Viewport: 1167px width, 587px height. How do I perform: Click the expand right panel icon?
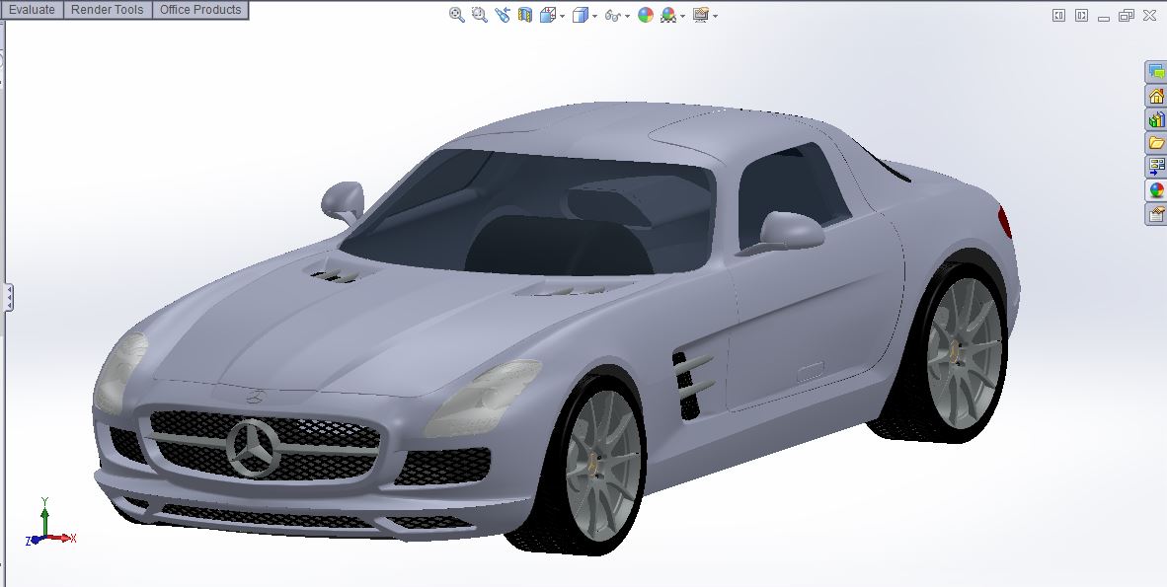click(x=1081, y=15)
